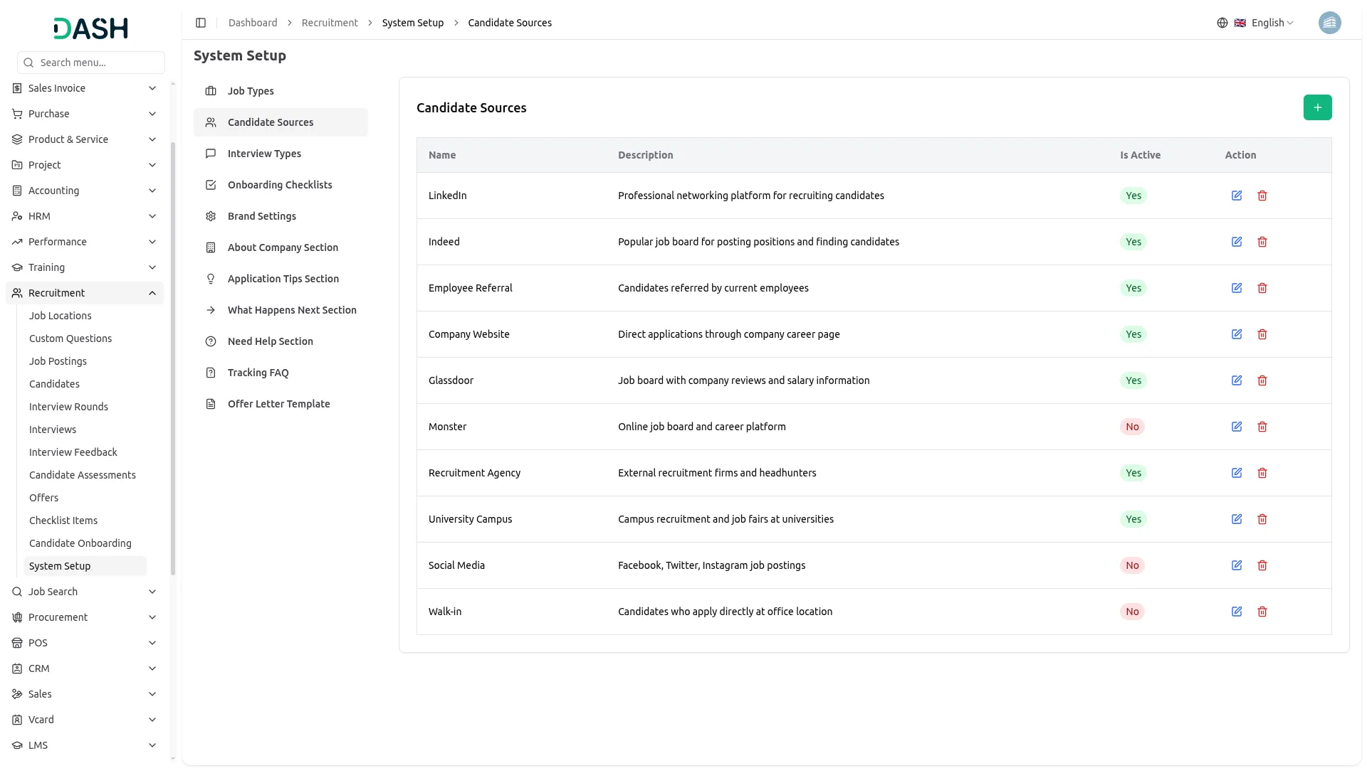This screenshot has width=1367, height=768.
Task: Expand the CRM sidebar menu
Action: click(84, 668)
